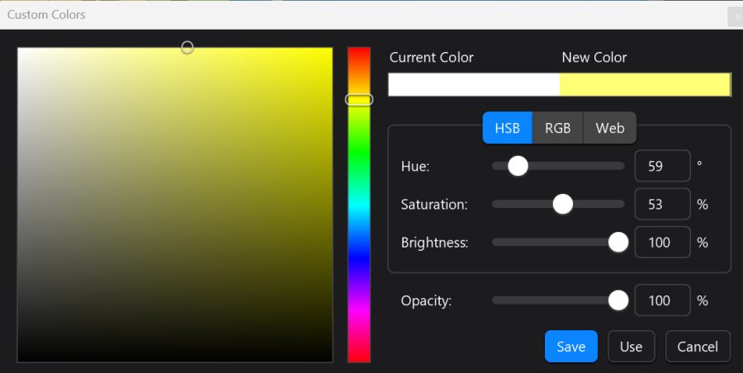This screenshot has width=743, height=373.
Task: Cancel the custom color dialog
Action: [x=698, y=347]
